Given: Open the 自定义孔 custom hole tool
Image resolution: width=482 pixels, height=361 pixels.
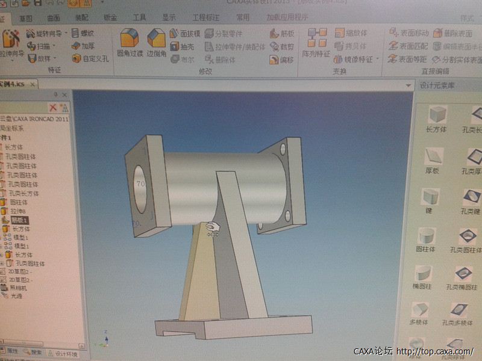Looking at the screenshot, I should [x=90, y=59].
